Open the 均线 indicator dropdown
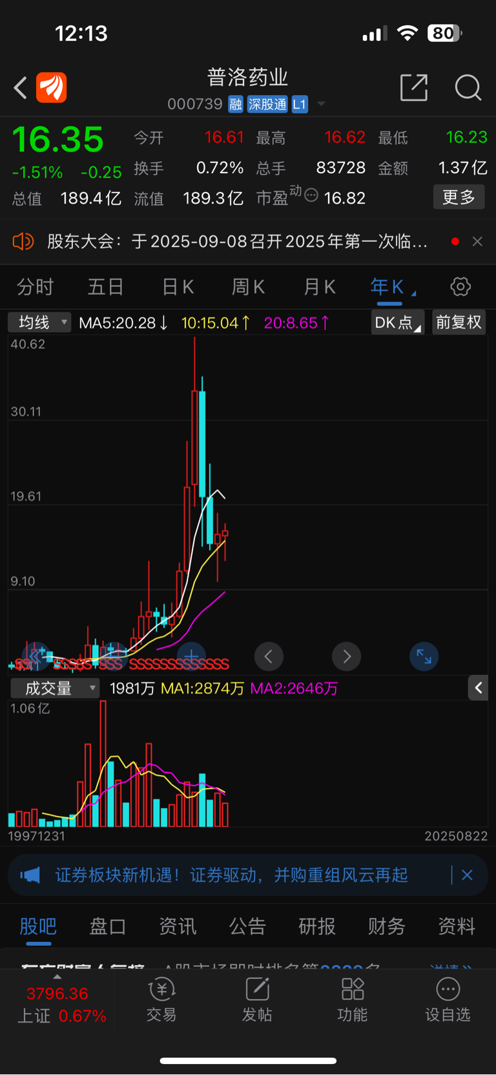The height and width of the screenshot is (1075, 496). tap(39, 322)
